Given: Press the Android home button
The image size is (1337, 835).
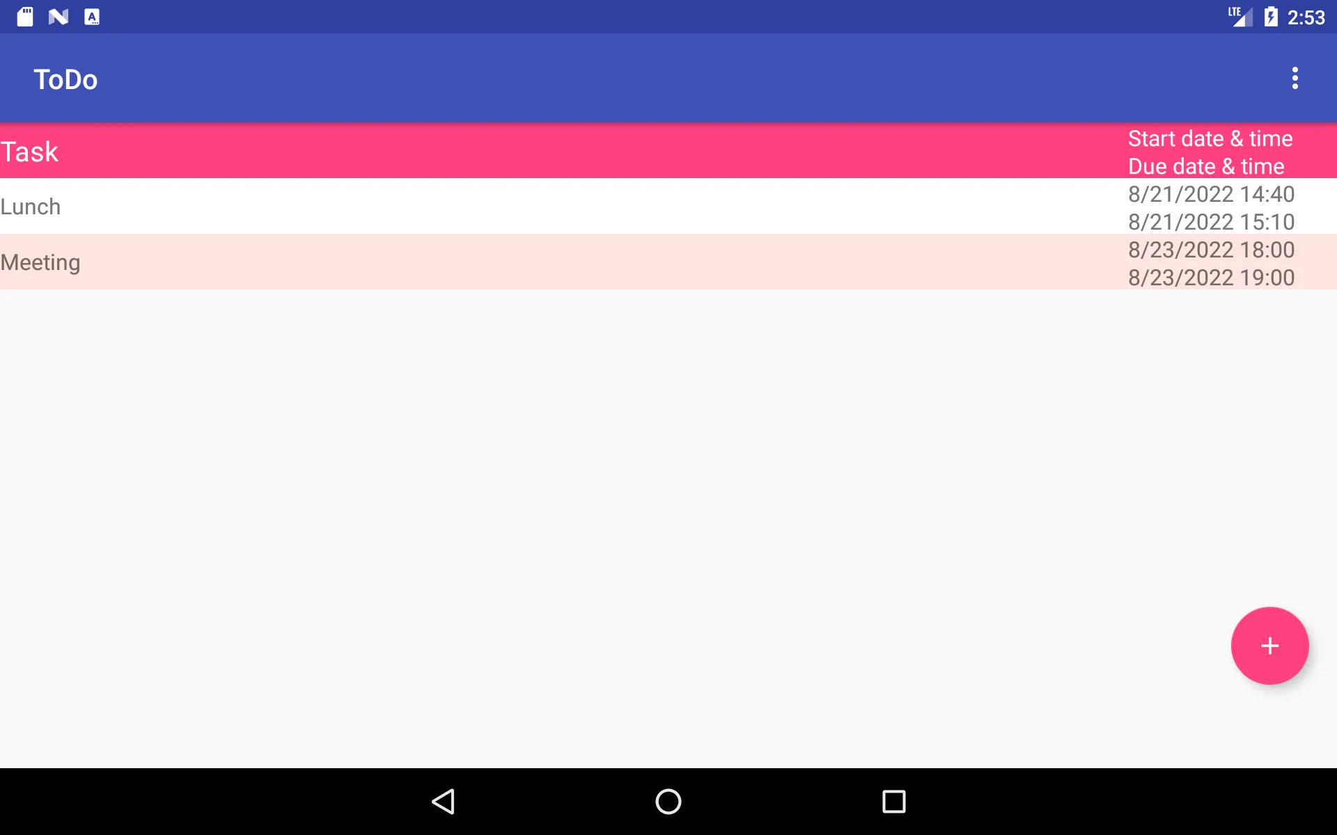Looking at the screenshot, I should click(x=668, y=802).
